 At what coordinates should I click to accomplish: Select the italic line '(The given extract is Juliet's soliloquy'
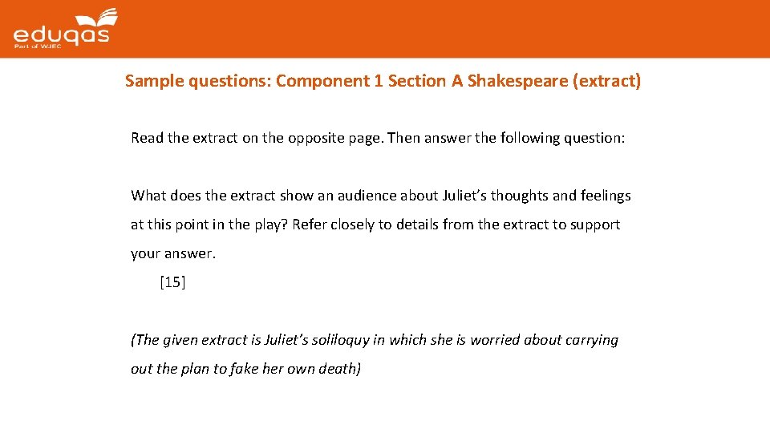(375, 340)
